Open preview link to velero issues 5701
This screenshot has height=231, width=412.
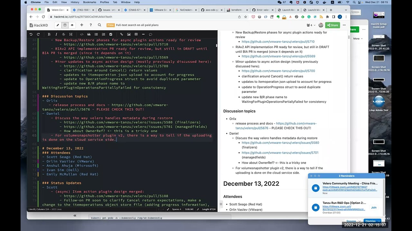pos(280,153)
